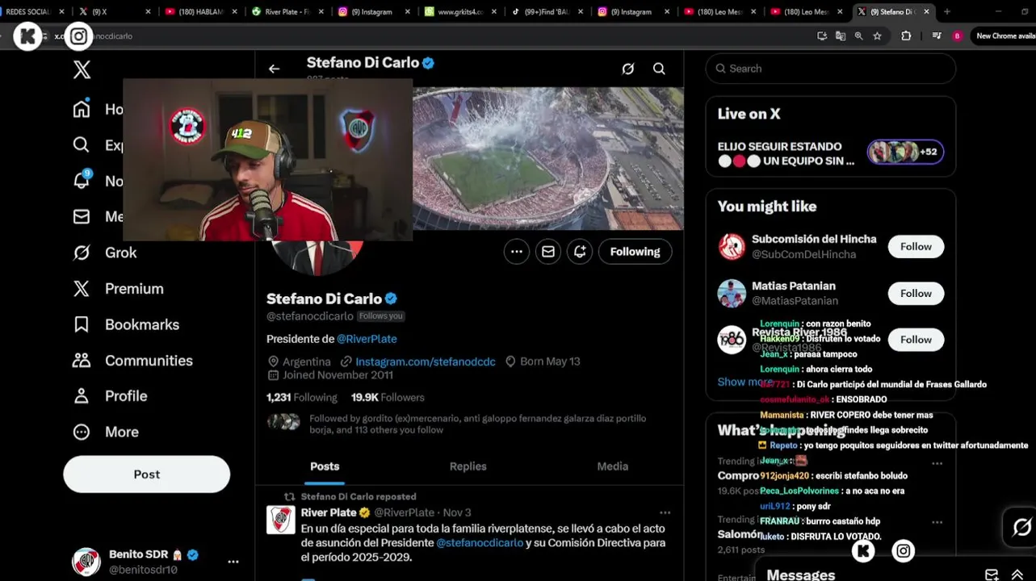
Task: Click the new message icon in Messages bar
Action: [992, 575]
